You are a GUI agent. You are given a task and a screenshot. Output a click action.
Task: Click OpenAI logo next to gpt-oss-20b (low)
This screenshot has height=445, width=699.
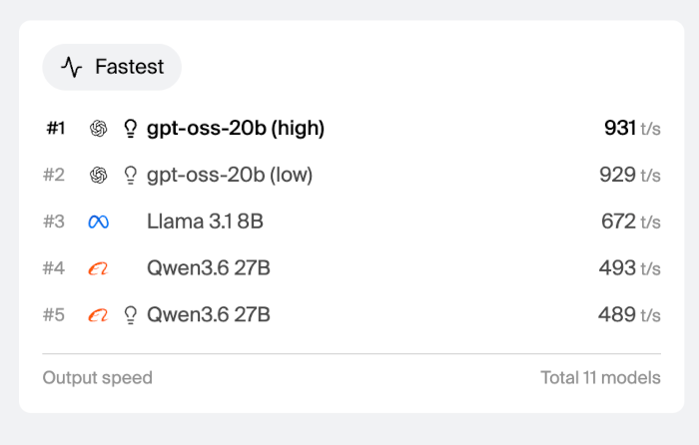click(99, 176)
